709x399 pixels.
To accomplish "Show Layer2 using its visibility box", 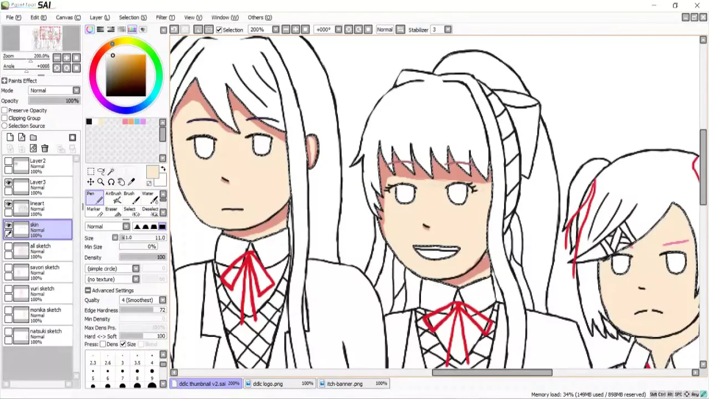I will point(8,161).
